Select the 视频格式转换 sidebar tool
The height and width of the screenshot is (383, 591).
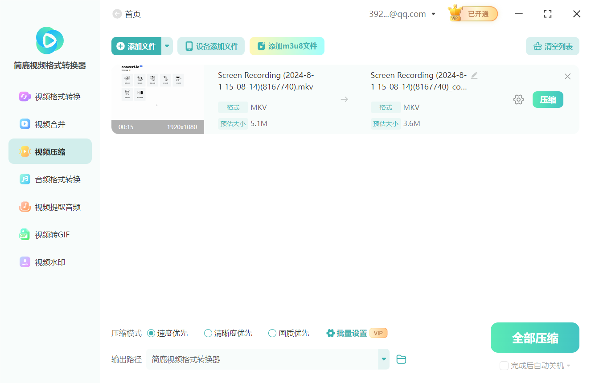point(50,96)
